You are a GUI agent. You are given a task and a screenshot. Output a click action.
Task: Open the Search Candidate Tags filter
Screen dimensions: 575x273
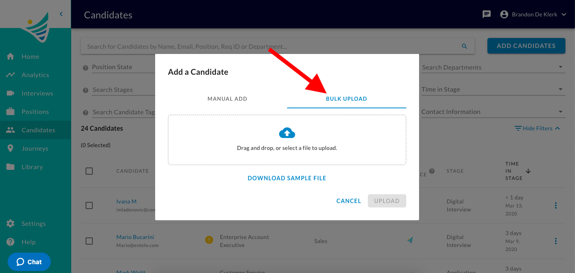(124, 112)
